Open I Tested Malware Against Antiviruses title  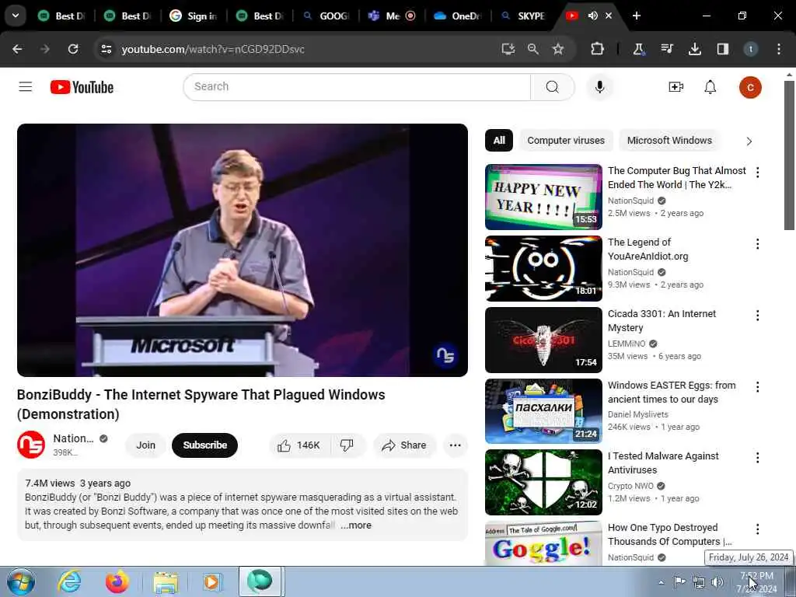click(663, 463)
